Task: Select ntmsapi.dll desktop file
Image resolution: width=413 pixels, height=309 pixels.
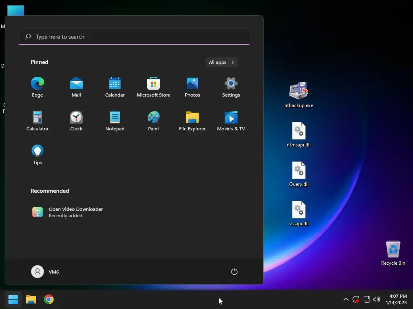Action: point(298,134)
